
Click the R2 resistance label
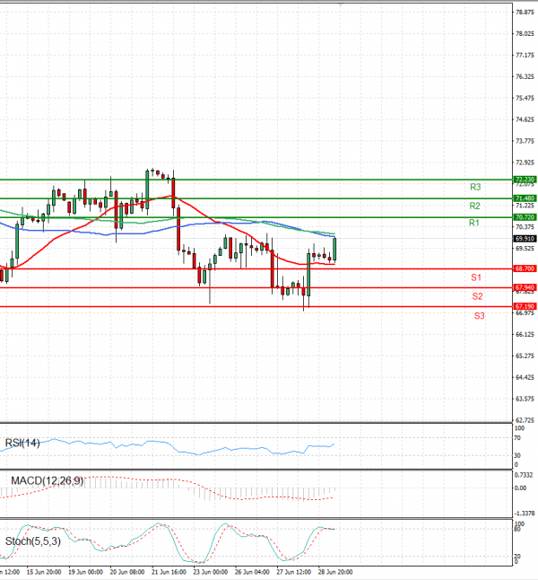(474, 206)
